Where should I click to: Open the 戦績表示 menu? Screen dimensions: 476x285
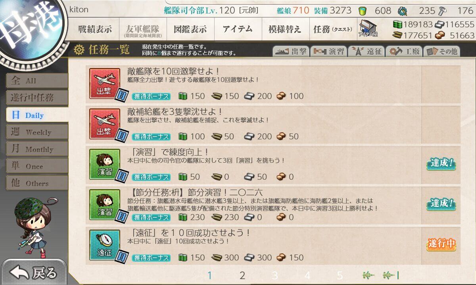pyautogui.click(x=95, y=29)
